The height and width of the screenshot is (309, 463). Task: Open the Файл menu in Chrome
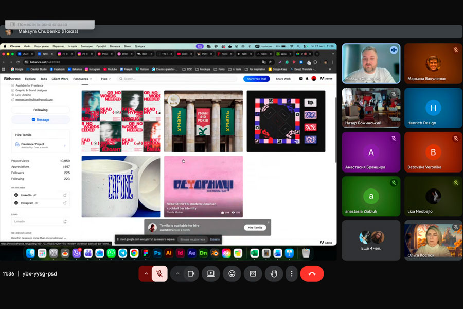click(x=27, y=46)
